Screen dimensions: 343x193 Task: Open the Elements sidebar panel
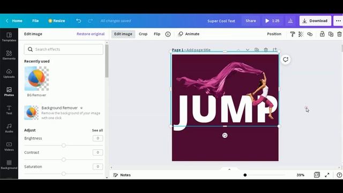tap(9, 55)
